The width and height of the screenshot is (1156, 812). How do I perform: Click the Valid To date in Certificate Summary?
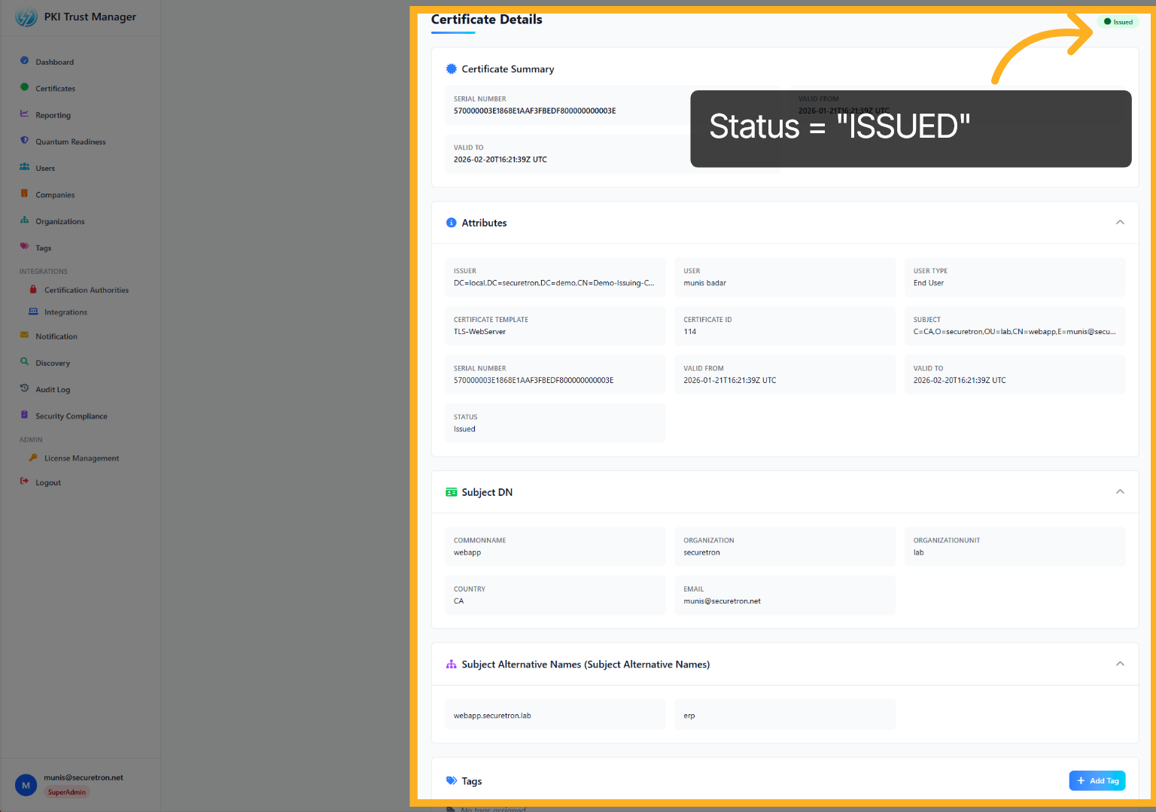[500, 160]
